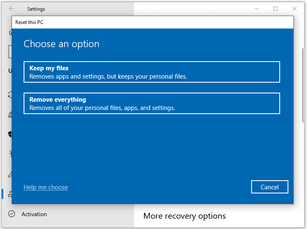Choose the Keep my files option
The image size is (307, 229).
152,72
